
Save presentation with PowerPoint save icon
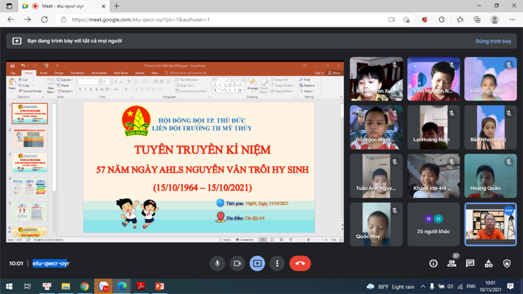click(12, 66)
